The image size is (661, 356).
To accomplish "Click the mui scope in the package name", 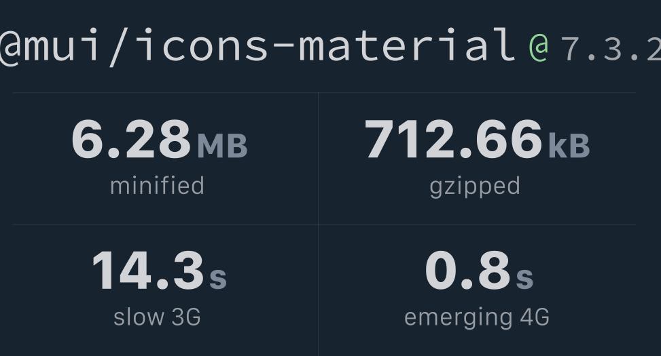I will click(62, 45).
